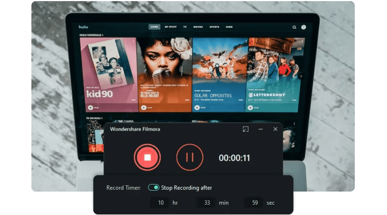Open Hulu search with magnifier icon
387x215 pixels.
point(294,27)
